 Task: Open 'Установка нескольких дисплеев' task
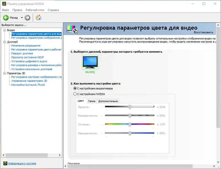click(32, 69)
